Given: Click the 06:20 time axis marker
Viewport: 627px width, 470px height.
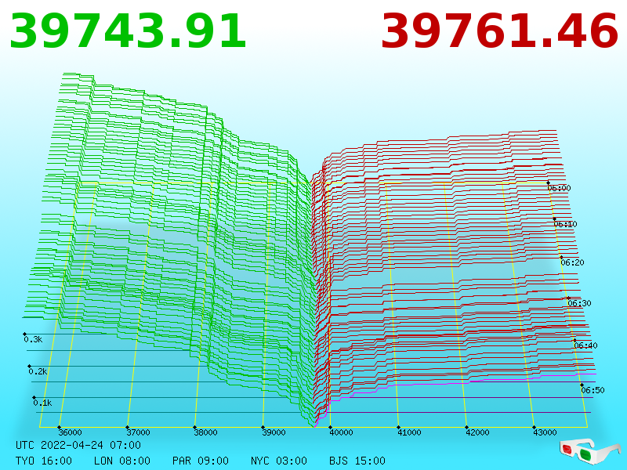Looking at the screenshot, I should point(572,262).
